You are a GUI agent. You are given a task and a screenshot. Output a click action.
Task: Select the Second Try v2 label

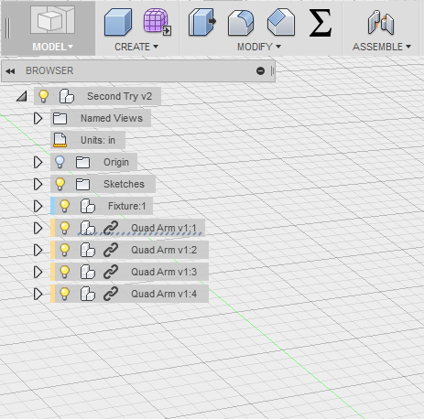tap(119, 96)
